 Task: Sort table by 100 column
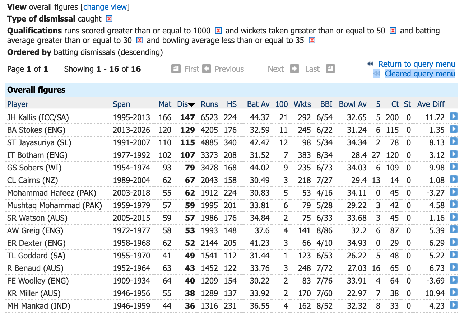[282, 104]
